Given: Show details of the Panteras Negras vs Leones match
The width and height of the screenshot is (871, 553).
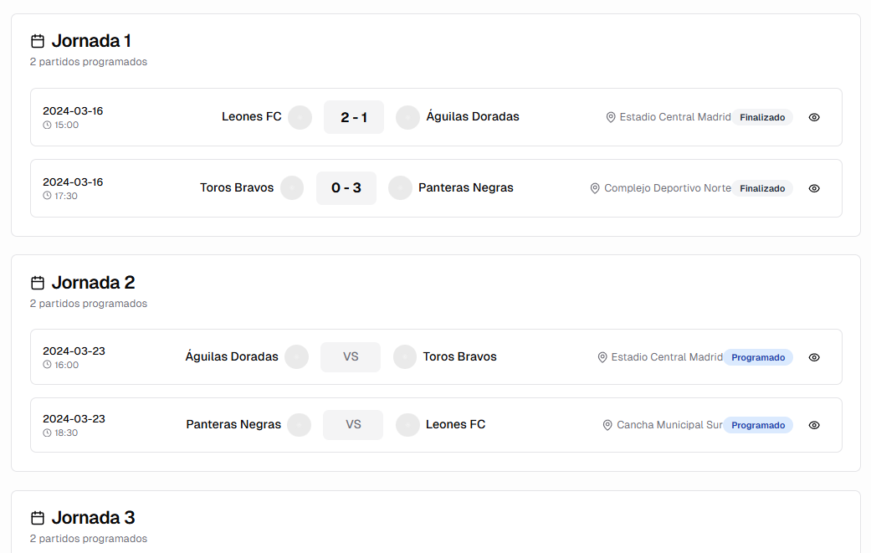Looking at the screenshot, I should coord(813,425).
